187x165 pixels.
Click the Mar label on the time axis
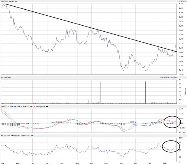(3, 163)
